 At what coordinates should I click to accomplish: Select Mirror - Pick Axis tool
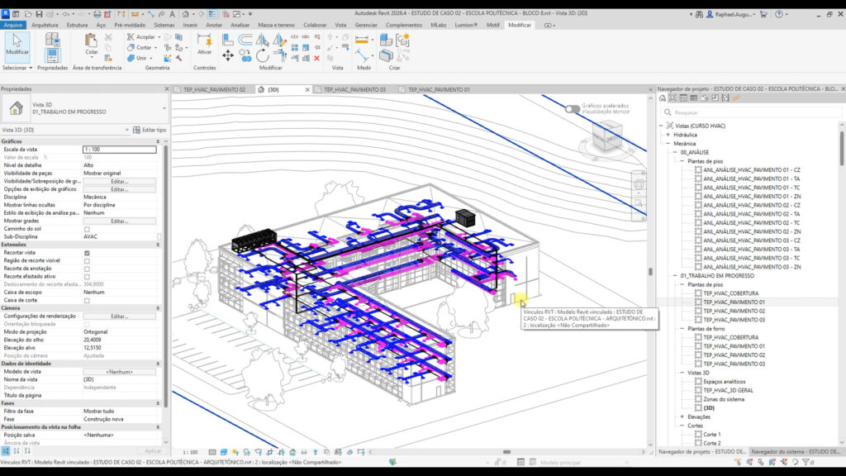click(x=262, y=40)
